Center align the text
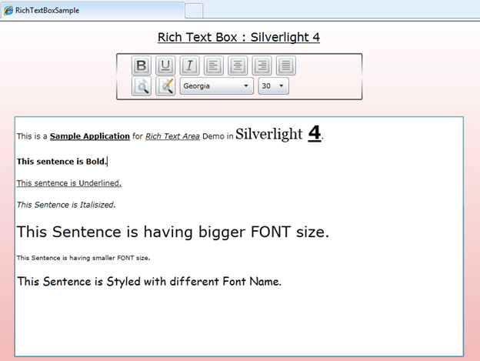Screen dimensions: 480x361 [x=238, y=65]
